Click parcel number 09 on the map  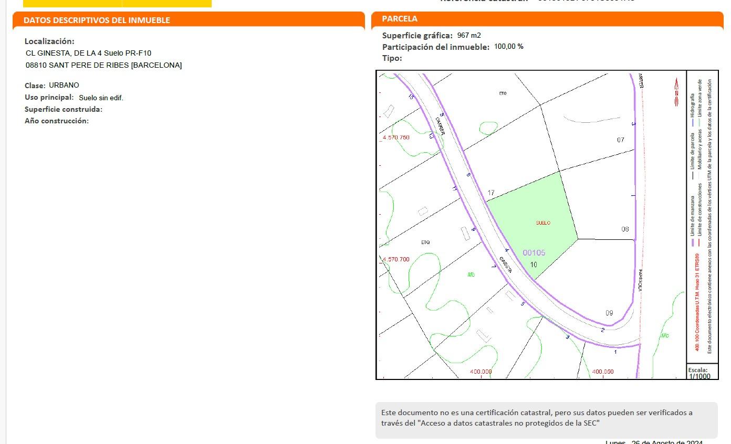(609, 313)
